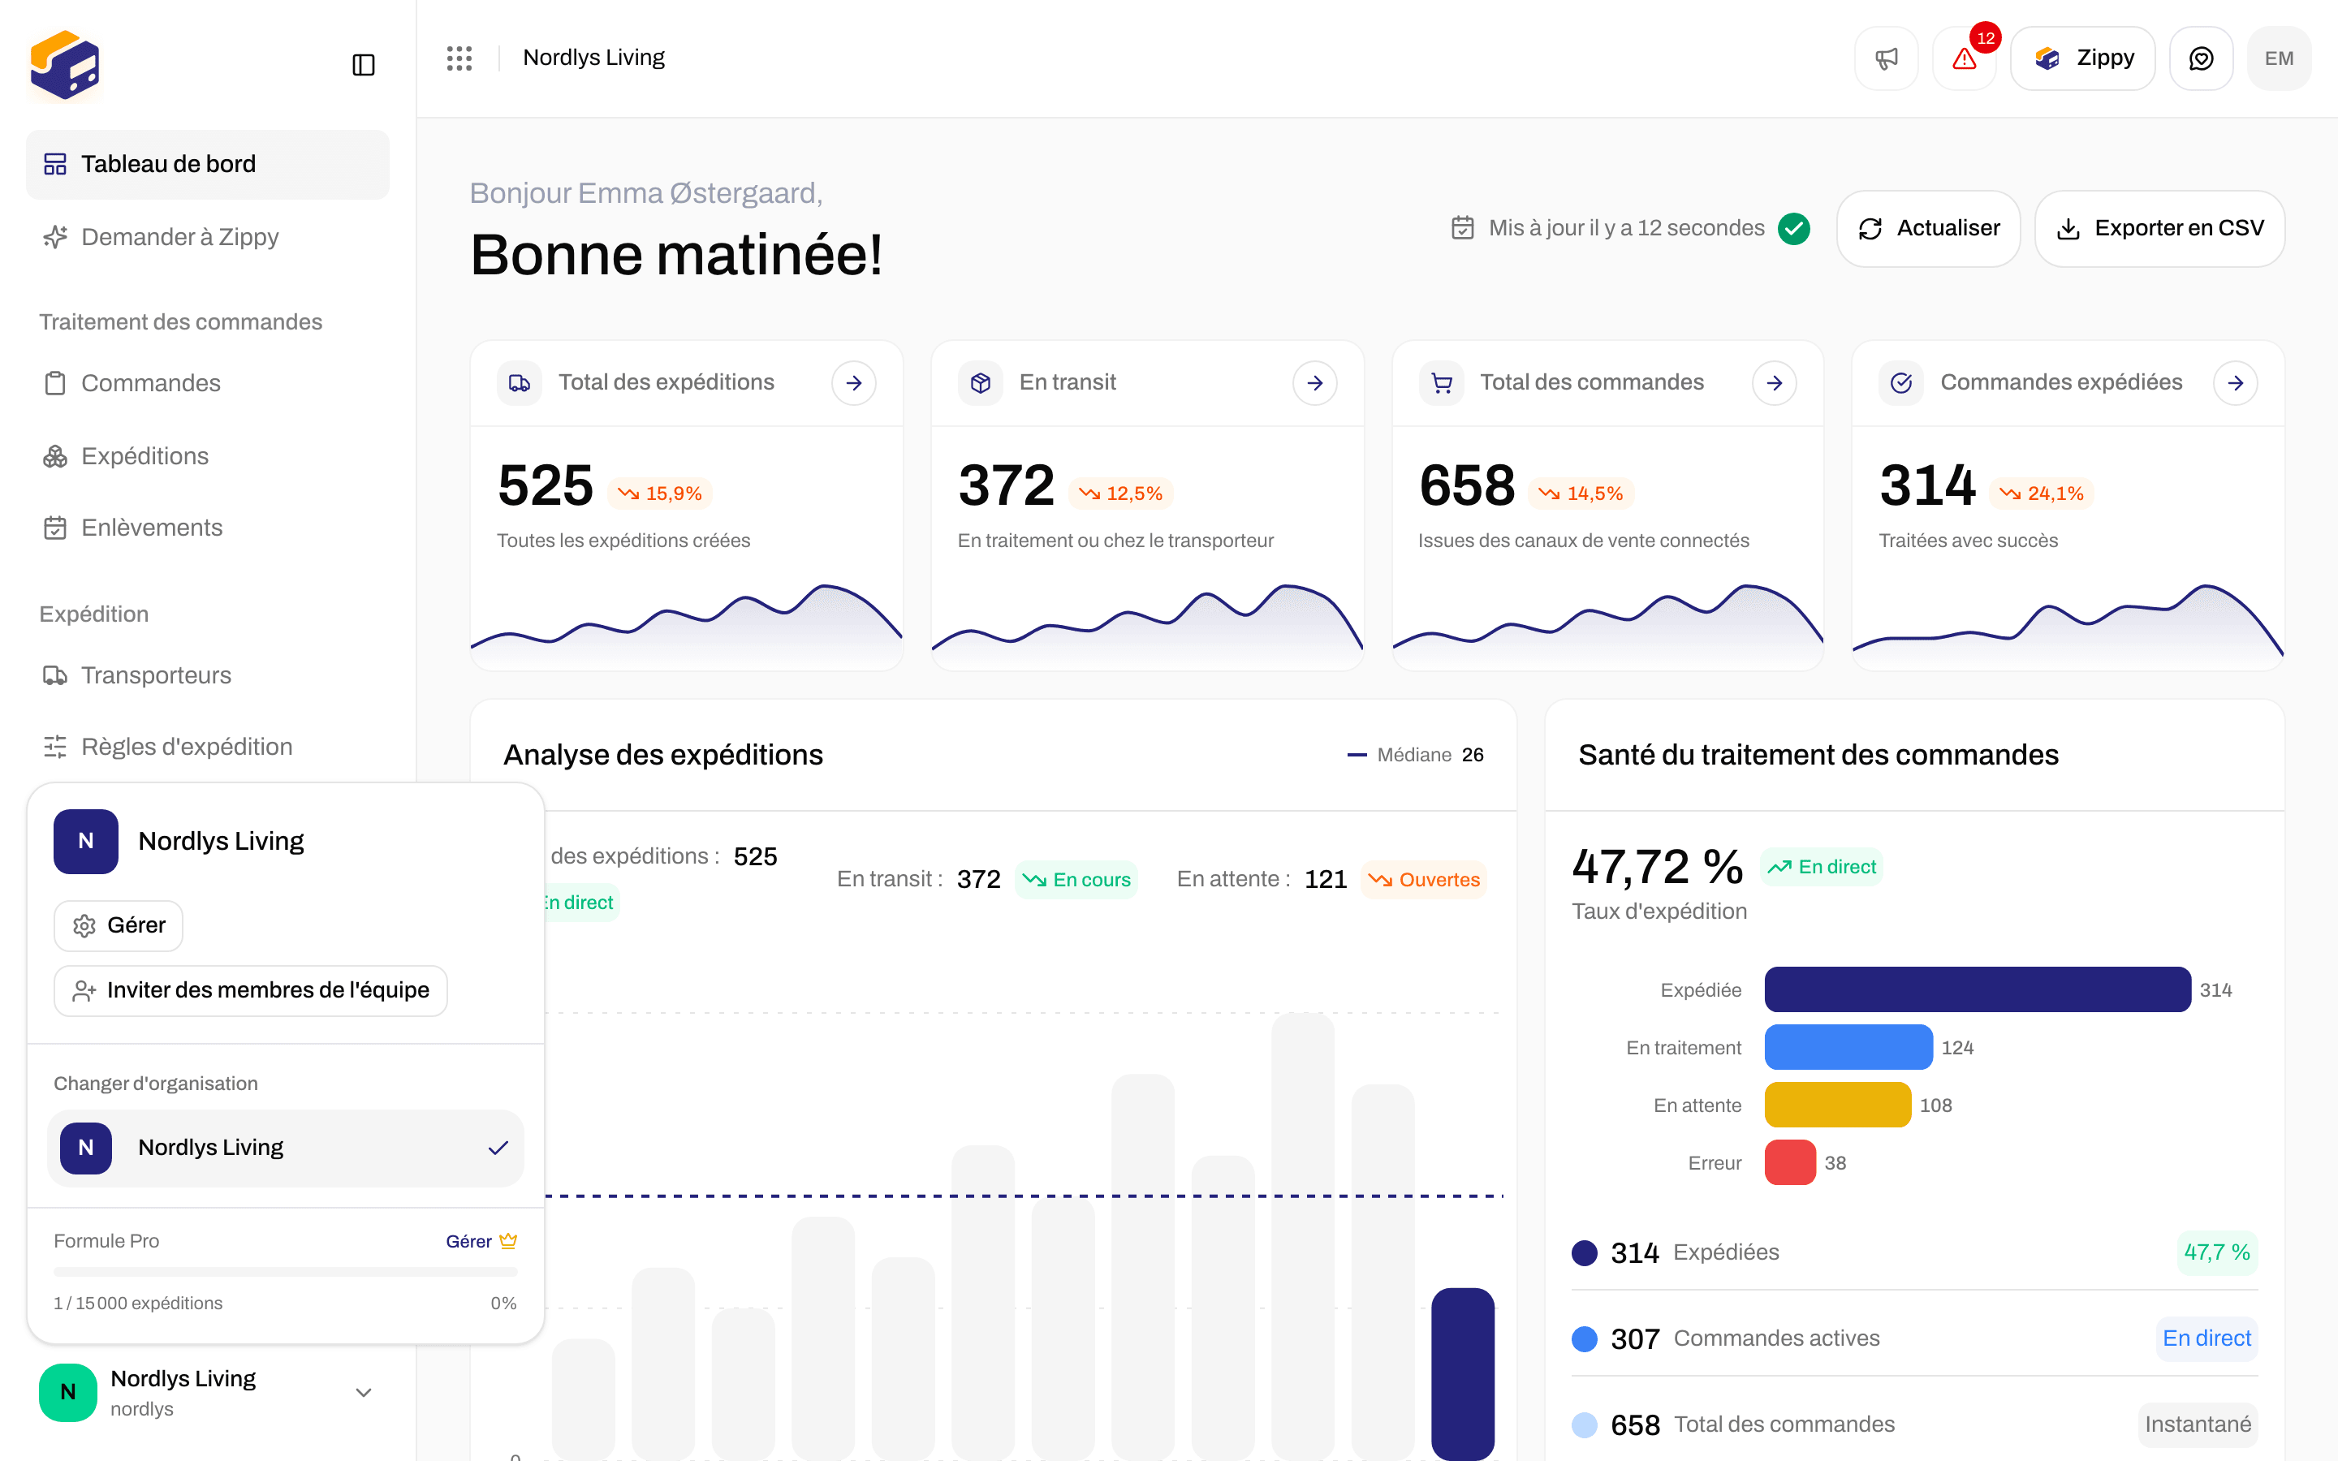Viewport: 2338px width, 1461px height.
Task: Open the apps grid icon
Action: click(x=459, y=58)
